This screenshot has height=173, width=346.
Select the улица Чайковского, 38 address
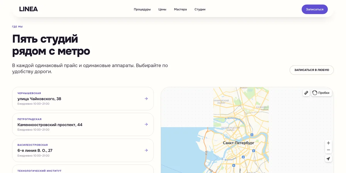coord(39,99)
